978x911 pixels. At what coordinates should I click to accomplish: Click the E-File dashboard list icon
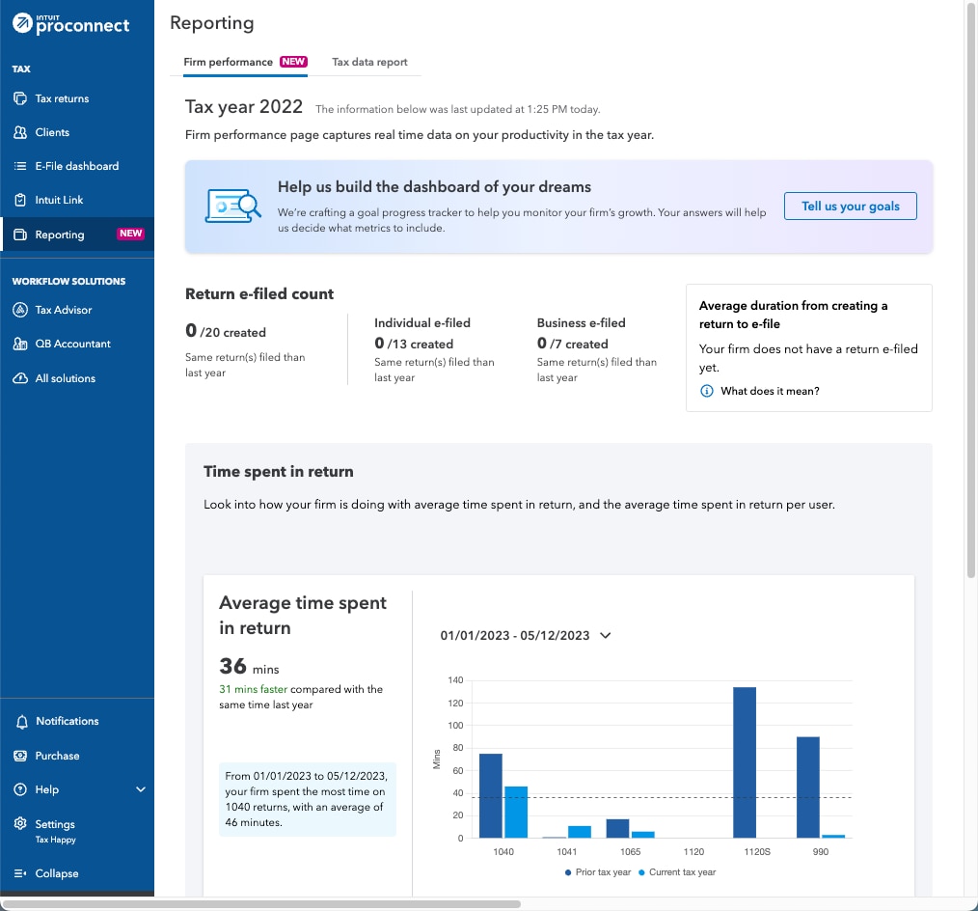point(20,166)
